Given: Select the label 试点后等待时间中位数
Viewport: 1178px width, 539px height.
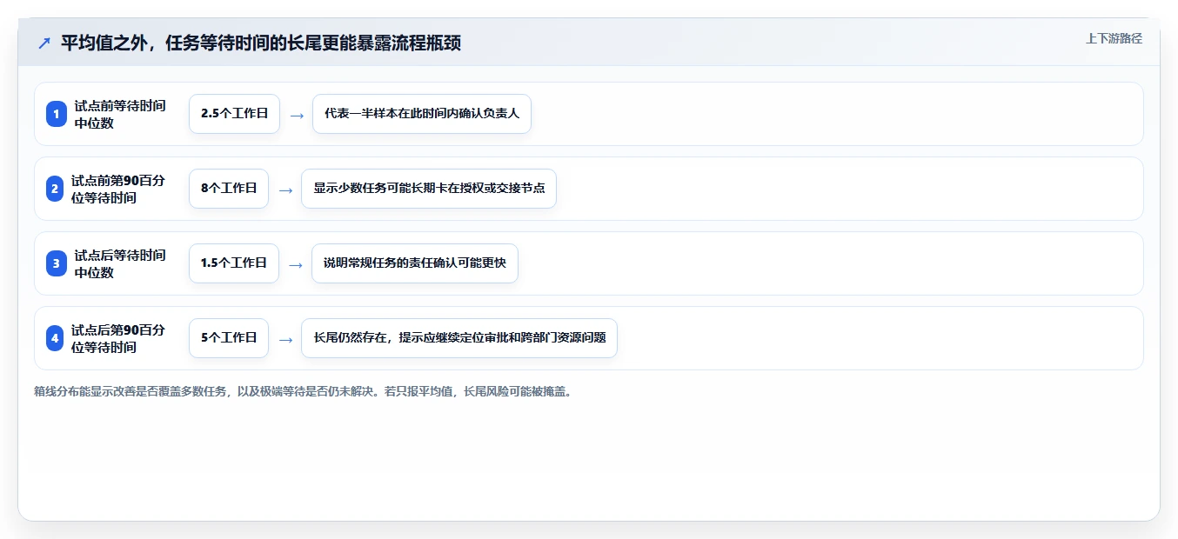Looking at the screenshot, I should point(120,263).
